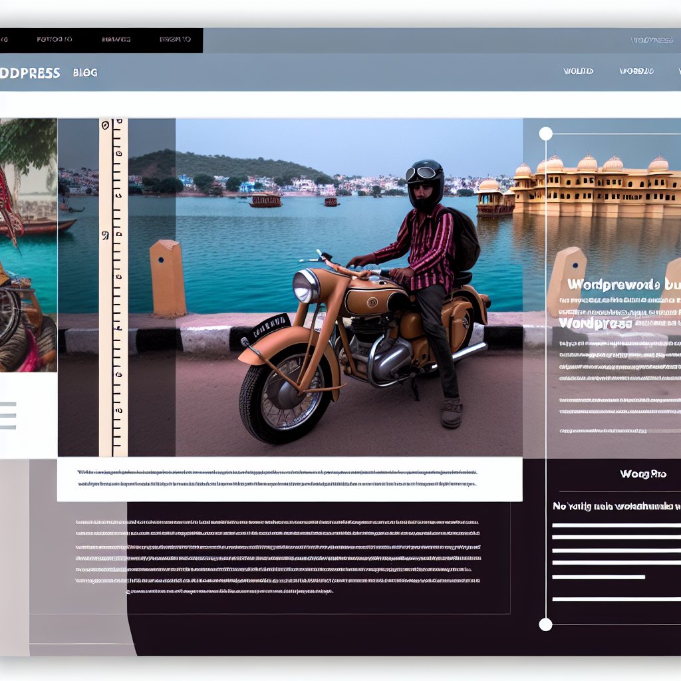Select the last tab in black top bar
681x681 pixels.
(175, 40)
